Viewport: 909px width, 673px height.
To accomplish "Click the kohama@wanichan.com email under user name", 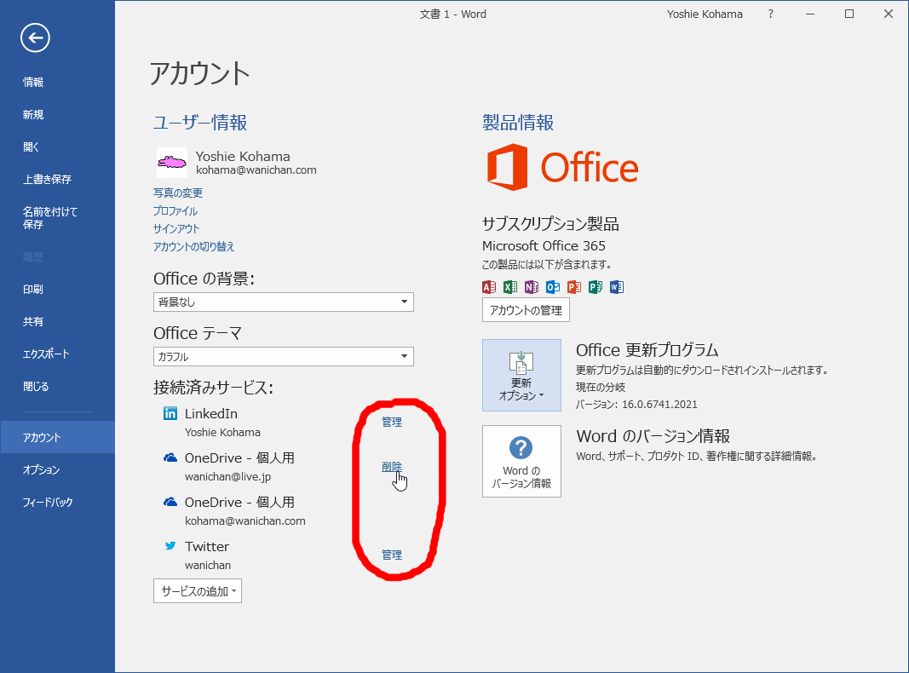I will (256, 170).
